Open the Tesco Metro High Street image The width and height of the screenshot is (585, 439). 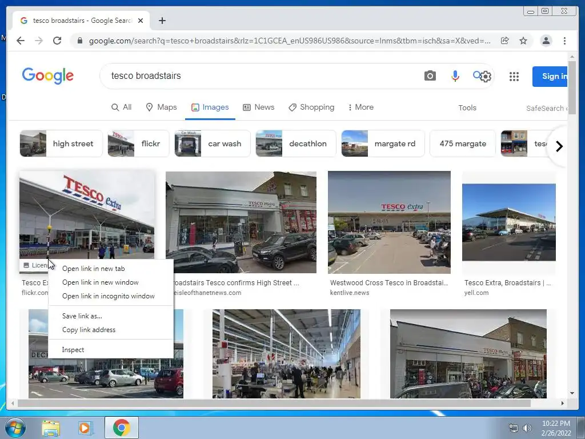tap(241, 222)
